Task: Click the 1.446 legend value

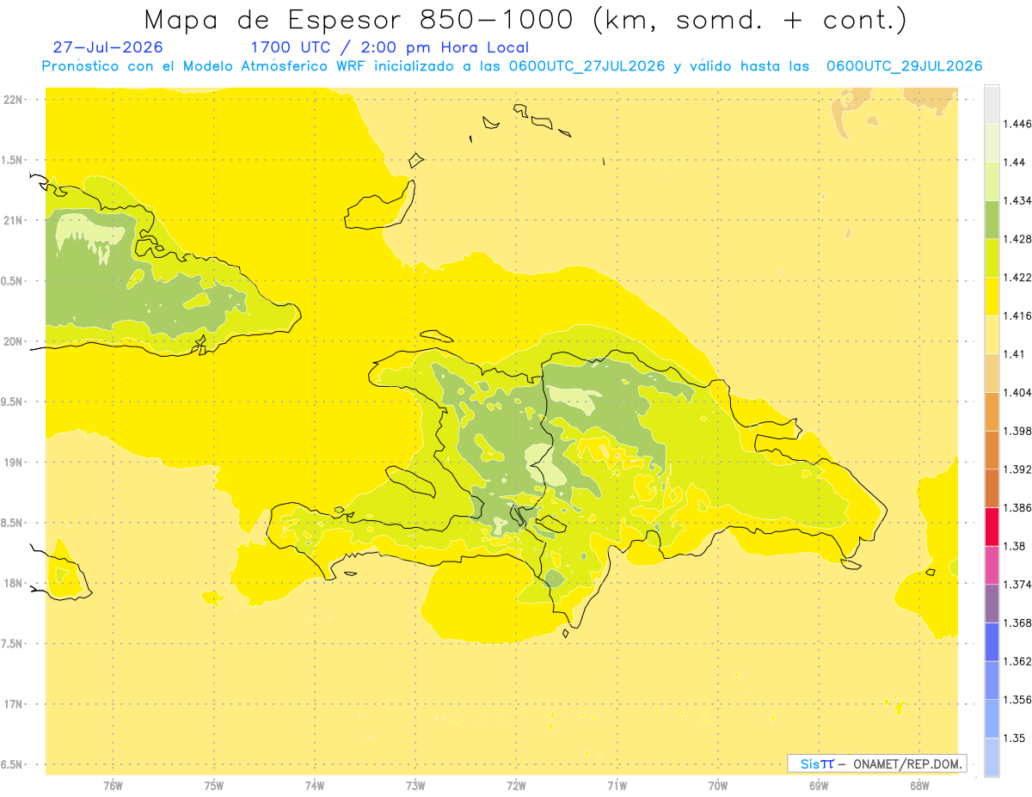Action: [x=1017, y=124]
